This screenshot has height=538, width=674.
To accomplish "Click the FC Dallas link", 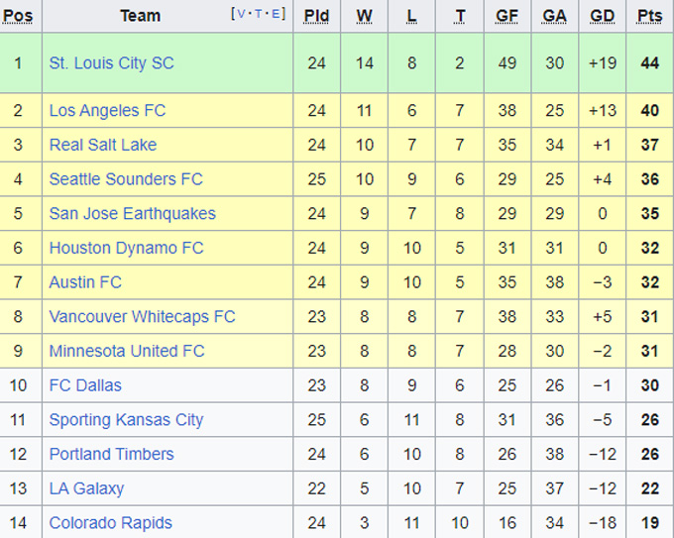I will click(85, 385).
